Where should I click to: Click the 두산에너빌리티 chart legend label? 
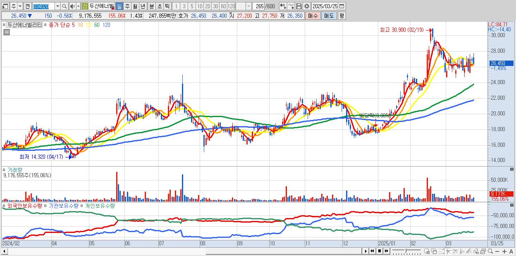24,25
